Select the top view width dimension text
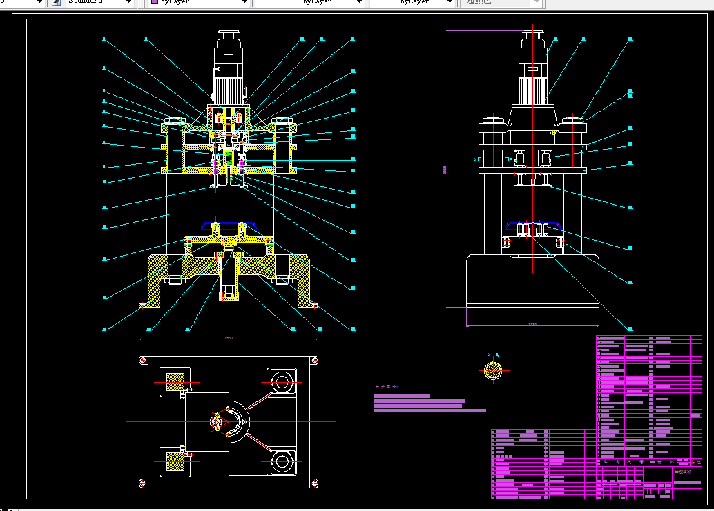This screenshot has width=714, height=511. point(229,337)
